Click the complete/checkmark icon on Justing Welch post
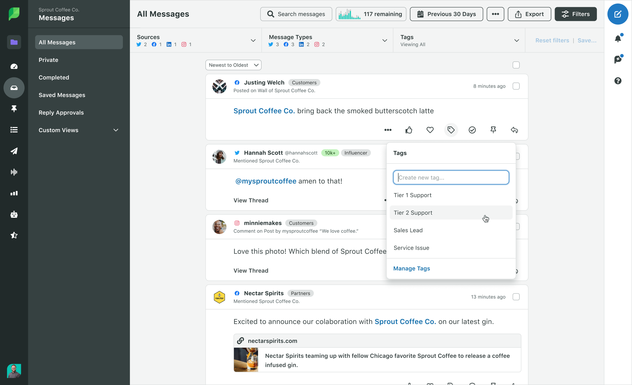The width and height of the screenshot is (632, 385). (472, 130)
